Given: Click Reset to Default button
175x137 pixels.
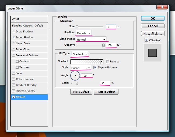Looking at the screenshot, I should point(106,92).
